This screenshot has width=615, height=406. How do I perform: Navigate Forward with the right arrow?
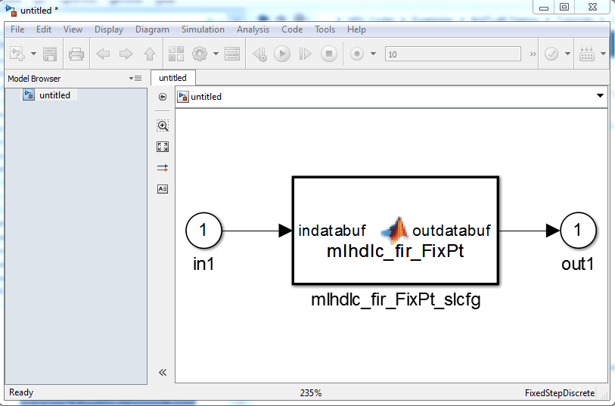pyautogui.click(x=126, y=54)
